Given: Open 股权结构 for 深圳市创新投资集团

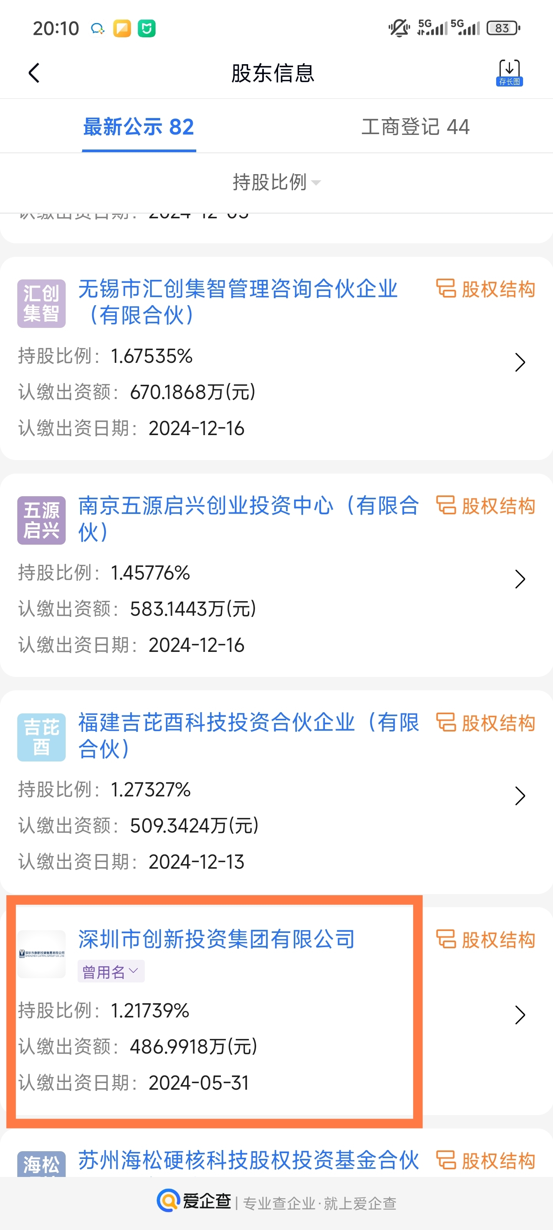Looking at the screenshot, I should (486, 939).
